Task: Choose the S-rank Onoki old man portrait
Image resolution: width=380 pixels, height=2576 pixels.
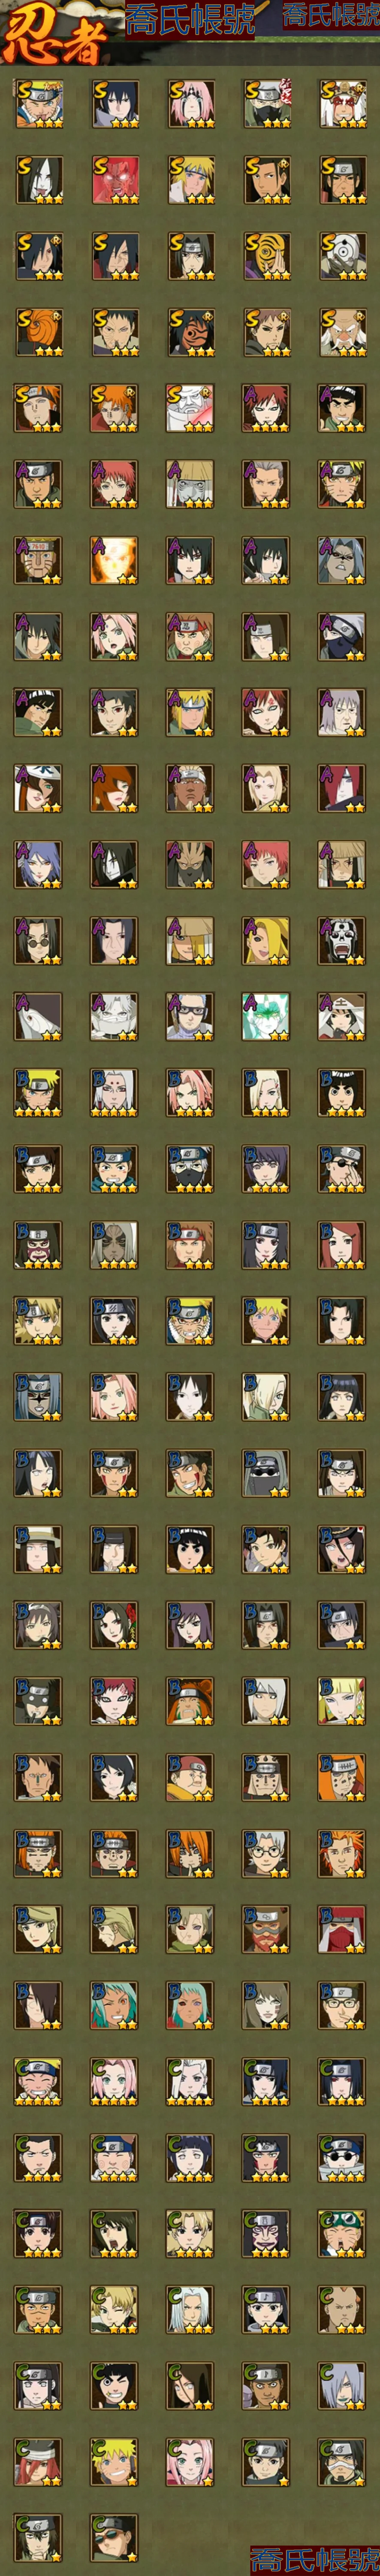Action: tap(342, 332)
